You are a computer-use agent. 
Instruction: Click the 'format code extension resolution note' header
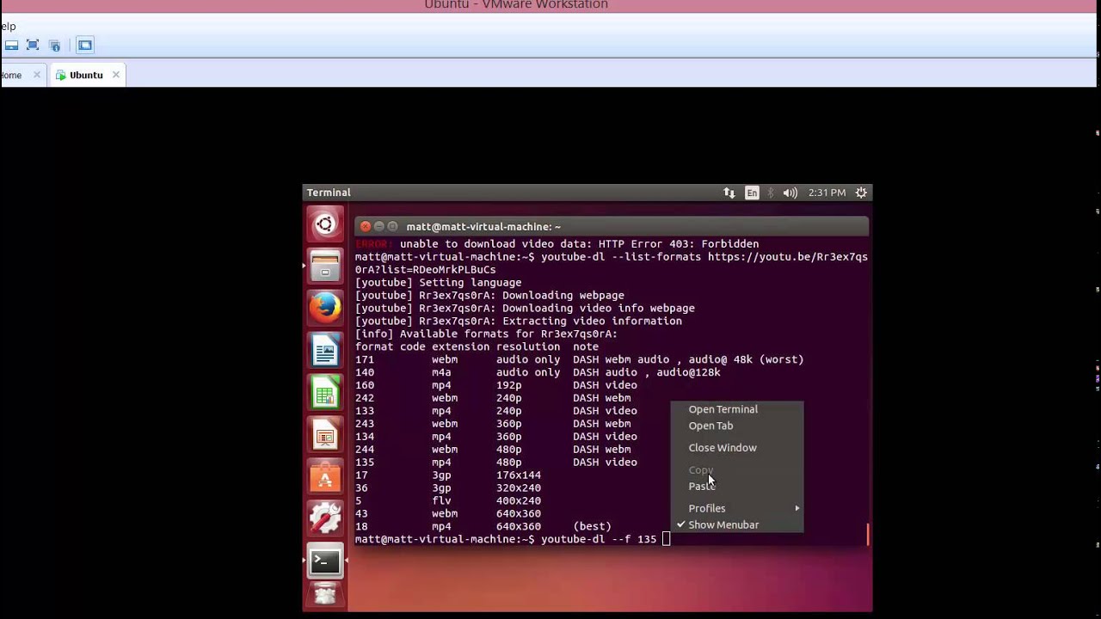point(477,347)
